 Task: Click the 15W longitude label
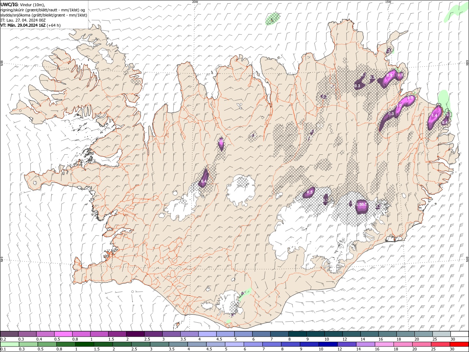(x=388, y=2)
